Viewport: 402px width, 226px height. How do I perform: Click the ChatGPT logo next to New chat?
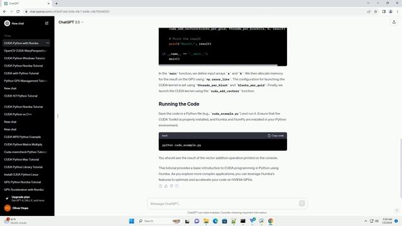tap(7, 23)
